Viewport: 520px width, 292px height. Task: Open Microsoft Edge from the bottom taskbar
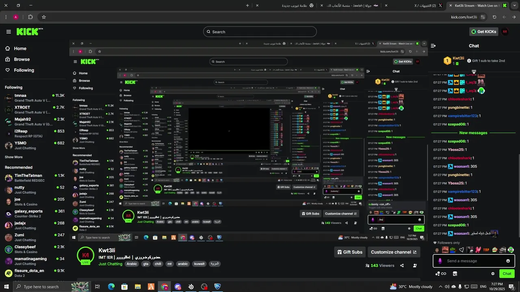[111, 287]
